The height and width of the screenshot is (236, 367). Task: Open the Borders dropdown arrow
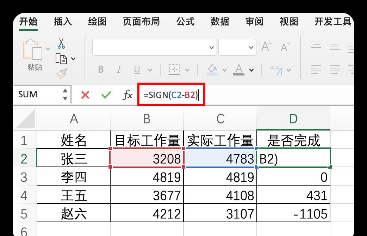click(x=187, y=70)
